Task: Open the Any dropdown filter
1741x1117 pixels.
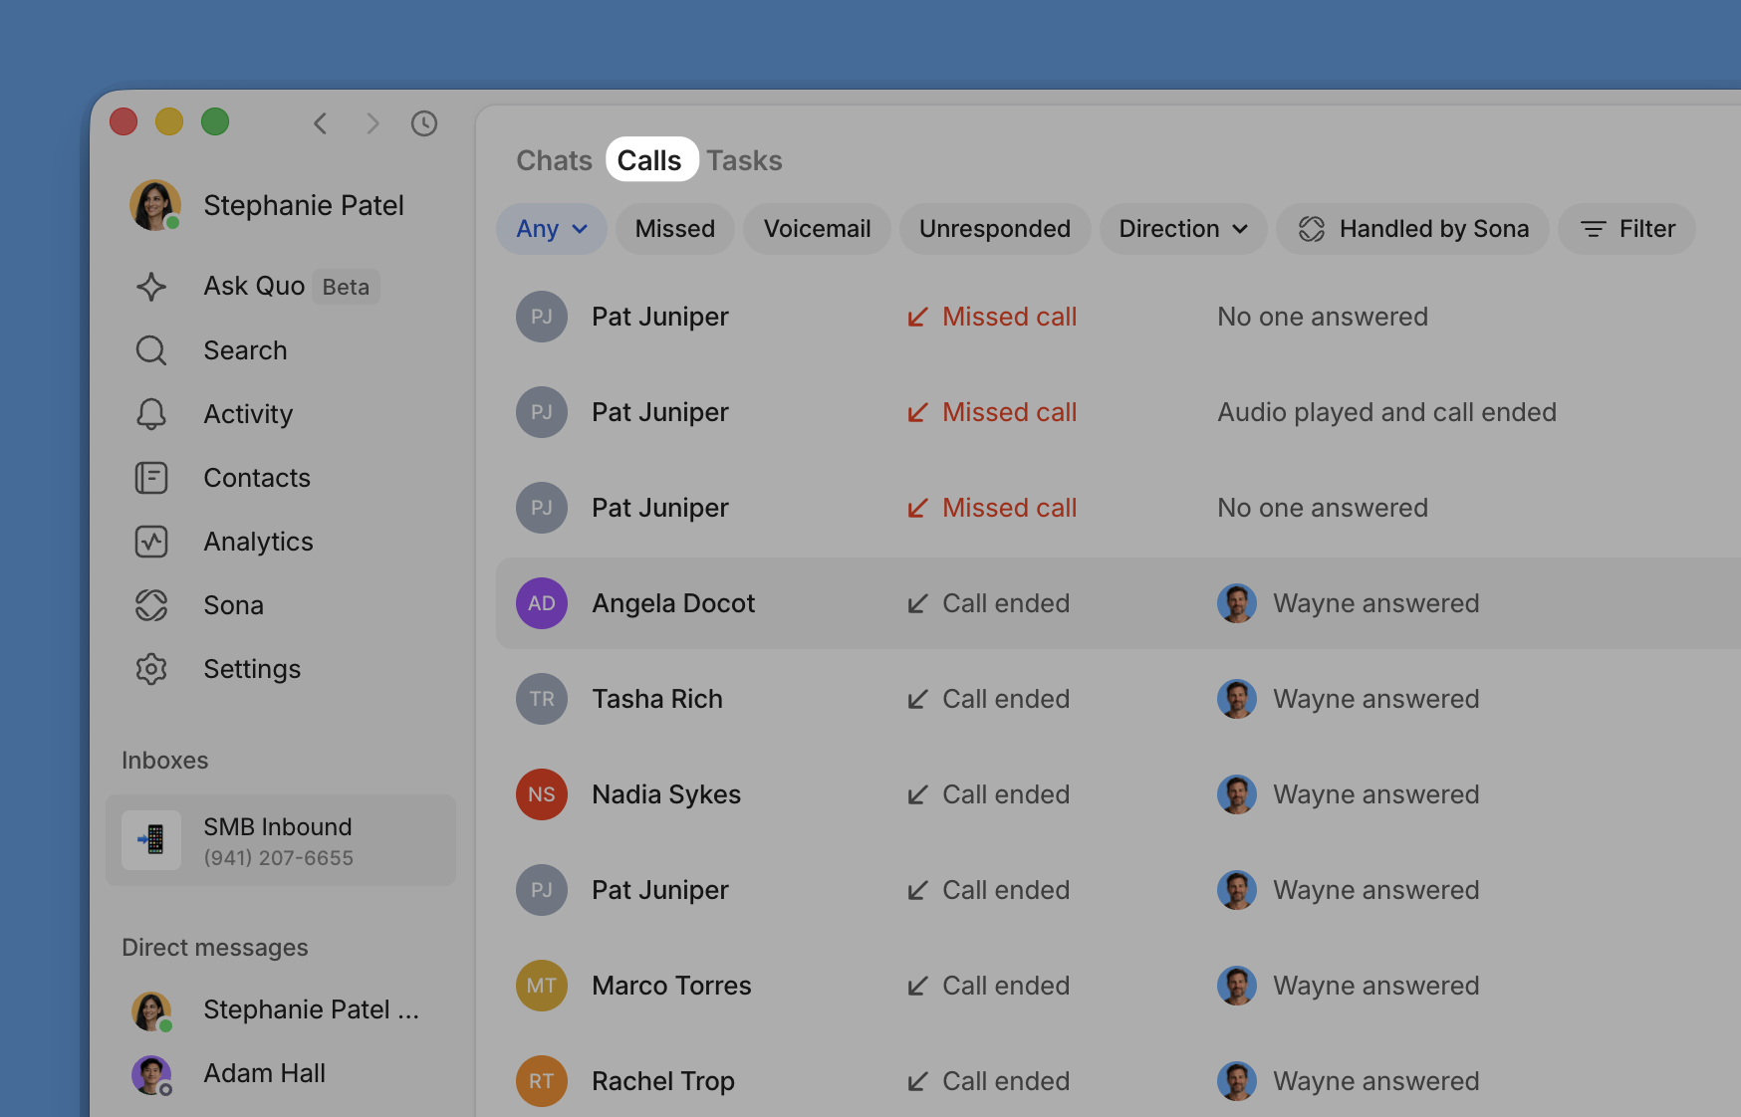Action: 552,229
